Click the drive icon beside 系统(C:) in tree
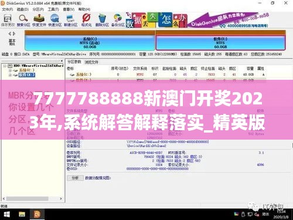This screenshot has height=220, width=293. tap(16, 70)
